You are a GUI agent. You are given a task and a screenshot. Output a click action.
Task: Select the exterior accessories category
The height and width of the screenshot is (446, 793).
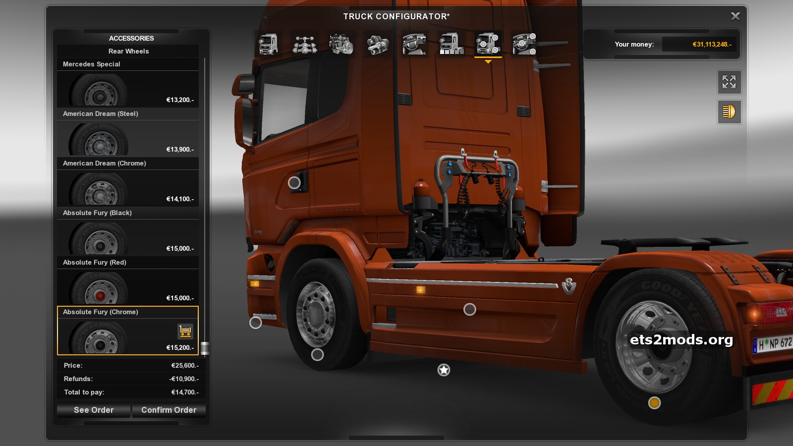pyautogui.click(x=488, y=44)
